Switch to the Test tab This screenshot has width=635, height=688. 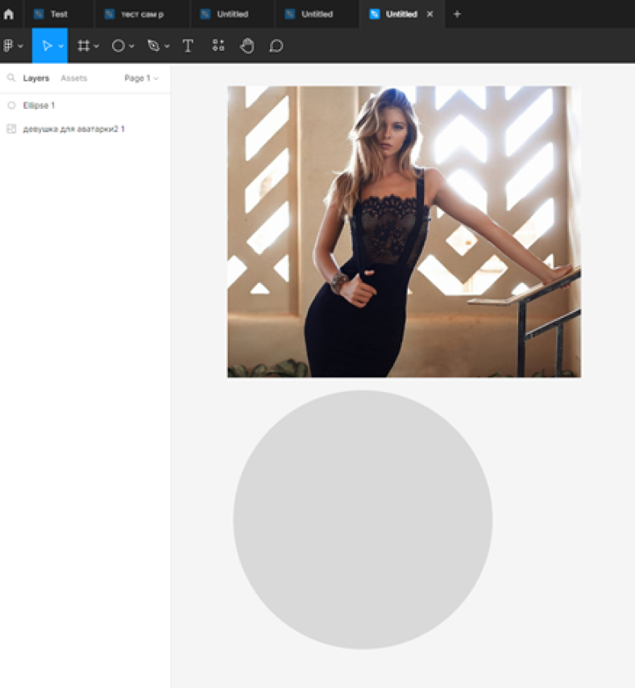[x=58, y=14]
